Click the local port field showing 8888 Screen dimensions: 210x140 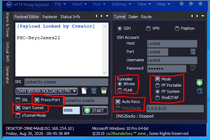click(71, 111)
